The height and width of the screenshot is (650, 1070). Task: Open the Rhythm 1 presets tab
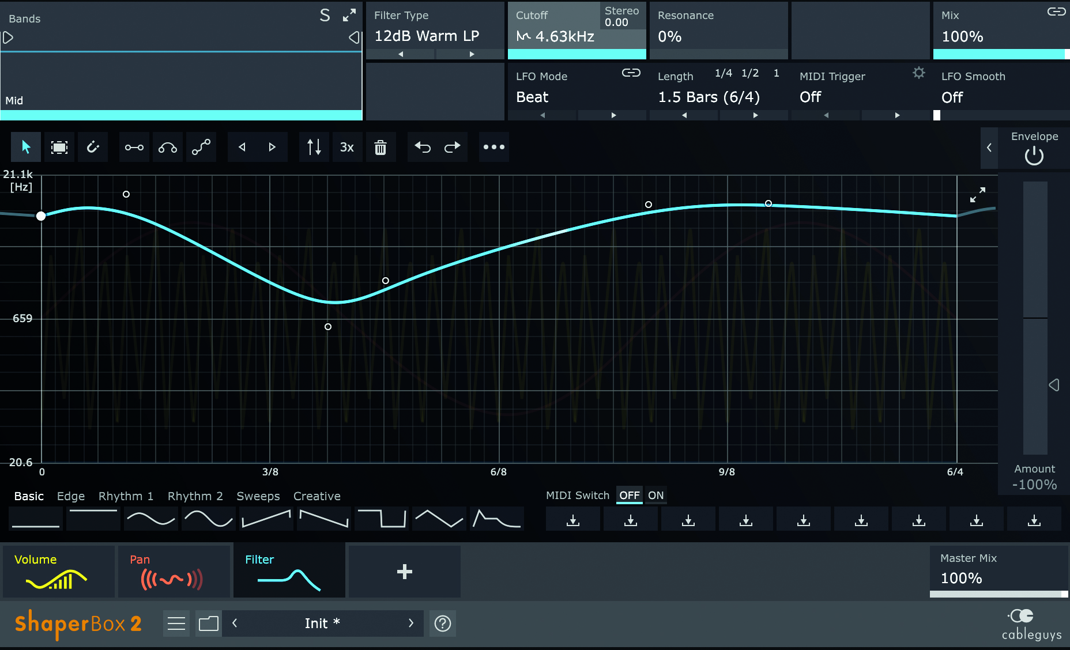(126, 496)
